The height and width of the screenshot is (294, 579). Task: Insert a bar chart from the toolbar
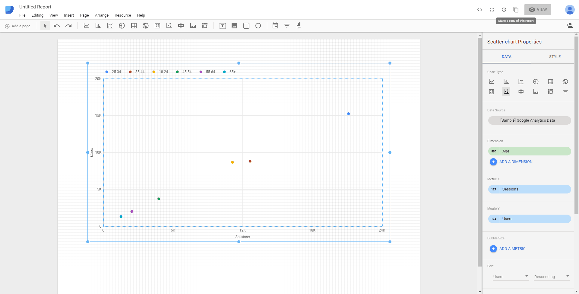coord(98,26)
